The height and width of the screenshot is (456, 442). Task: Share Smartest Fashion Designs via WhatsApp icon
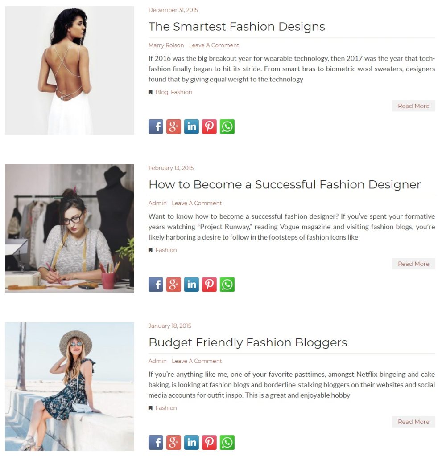click(x=227, y=126)
